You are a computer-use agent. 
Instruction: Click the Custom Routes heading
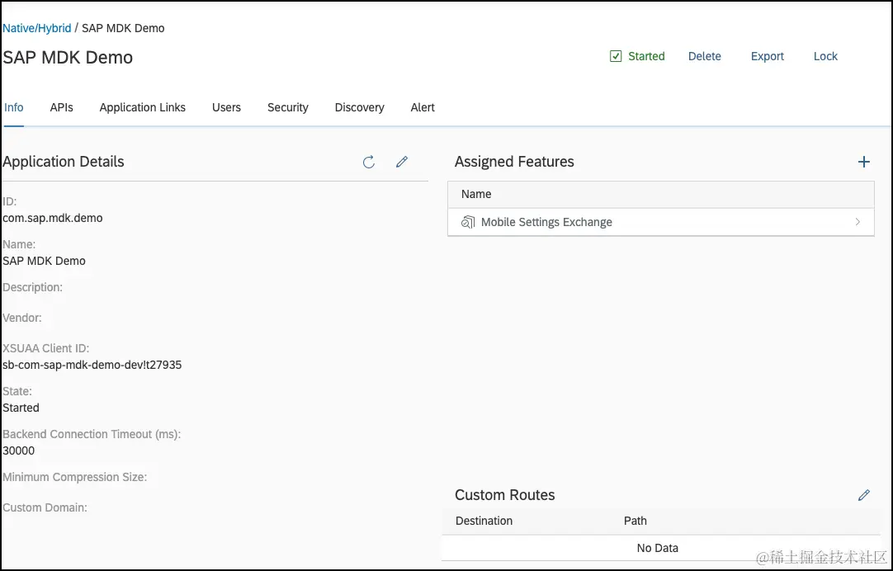pos(504,495)
